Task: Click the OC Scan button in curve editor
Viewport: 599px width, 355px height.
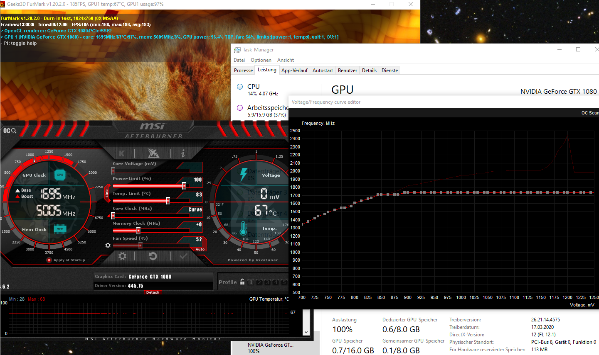Action: coord(590,113)
